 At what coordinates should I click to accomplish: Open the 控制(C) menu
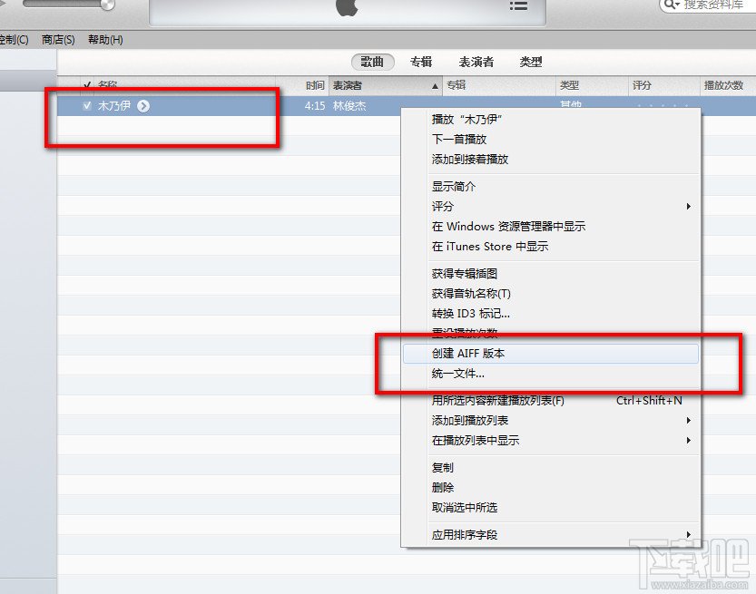click(x=11, y=39)
